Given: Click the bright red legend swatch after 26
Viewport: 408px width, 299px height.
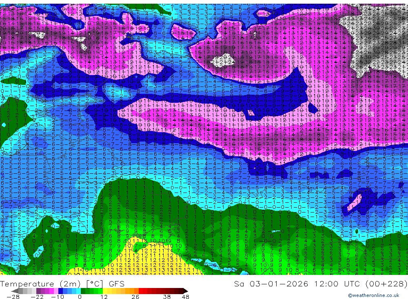Looking at the screenshot, I should [x=141, y=291].
